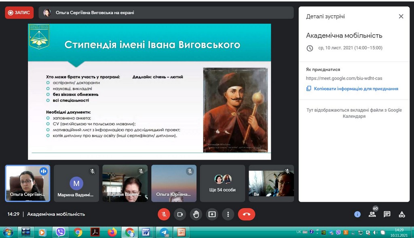Select the Марина Вадимівна participant tile

76,183
